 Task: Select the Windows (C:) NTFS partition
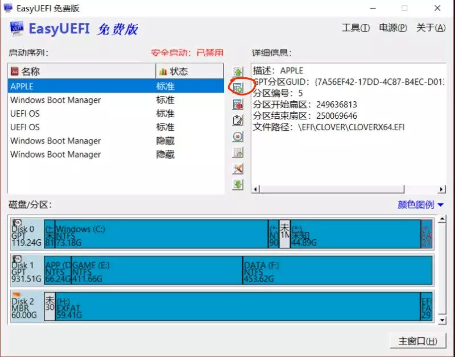162,234
